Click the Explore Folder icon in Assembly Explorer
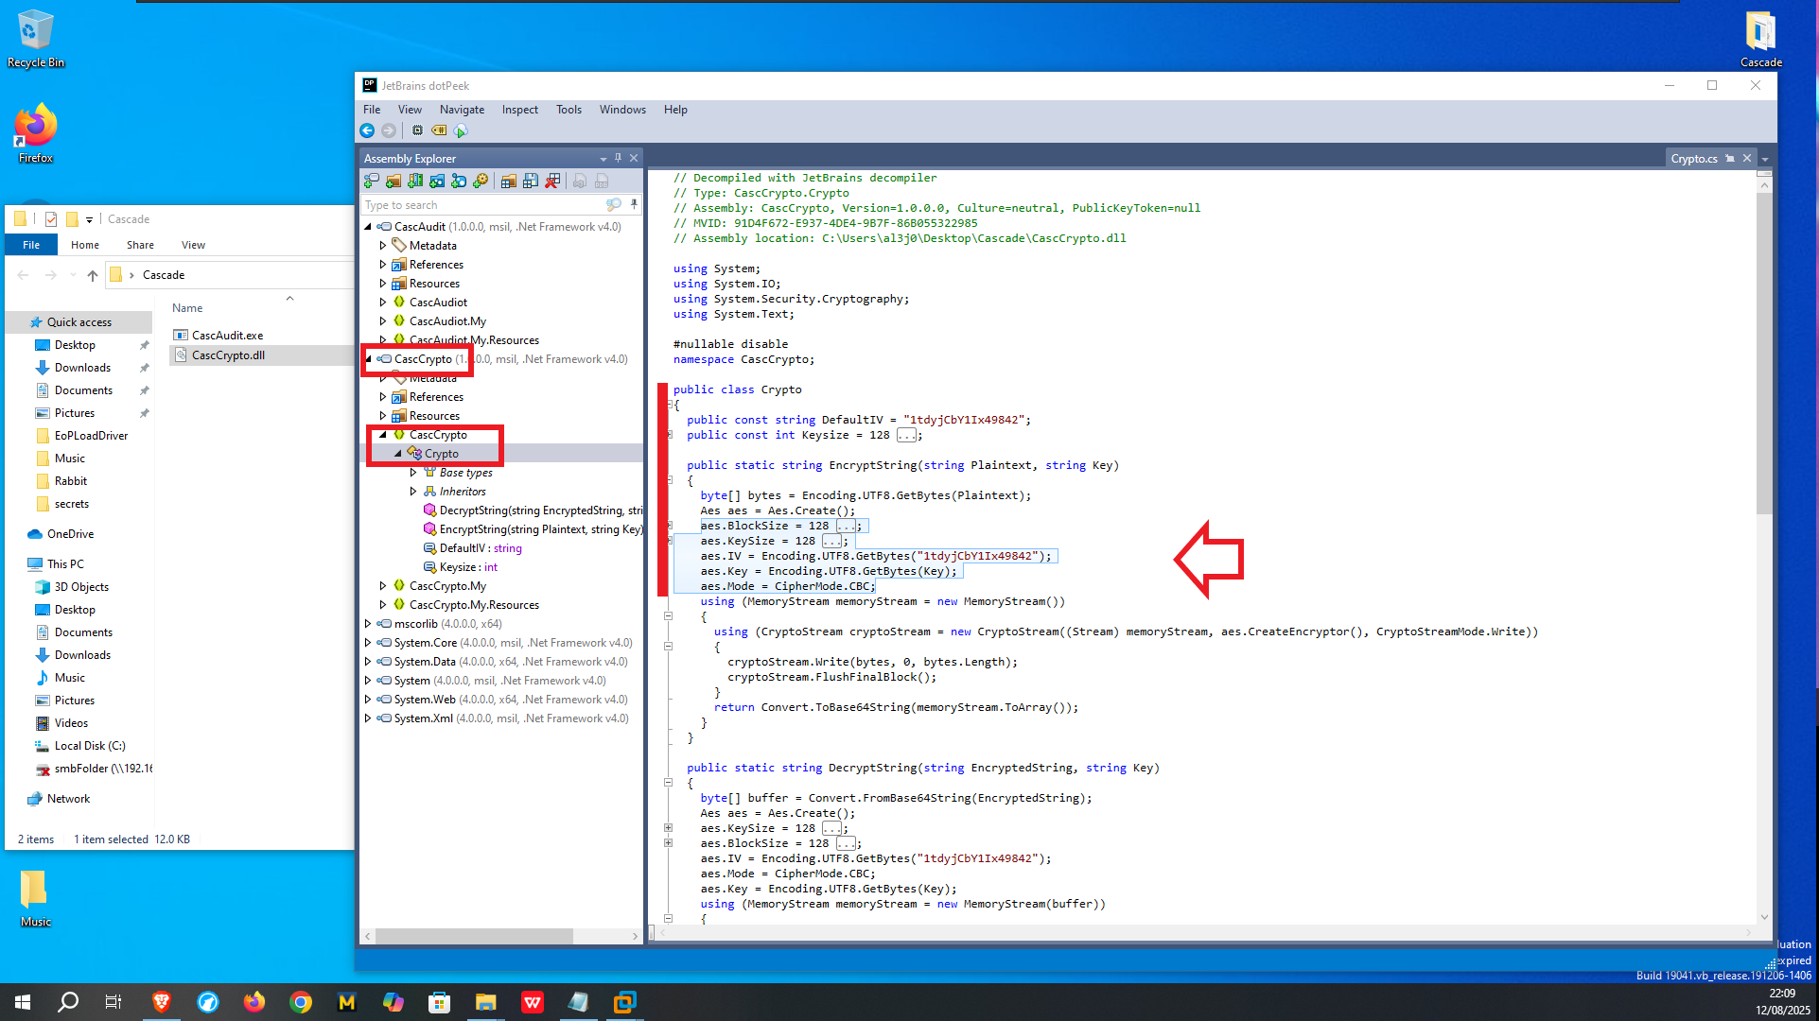Viewport: 1819px width, 1021px height. (x=394, y=181)
